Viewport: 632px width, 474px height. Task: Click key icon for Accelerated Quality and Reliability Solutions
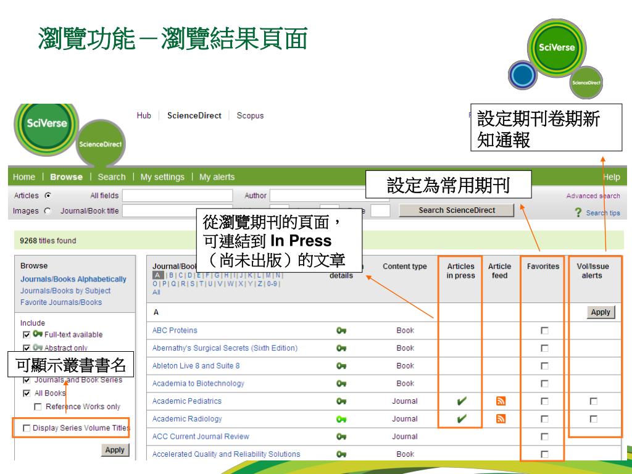(x=341, y=454)
